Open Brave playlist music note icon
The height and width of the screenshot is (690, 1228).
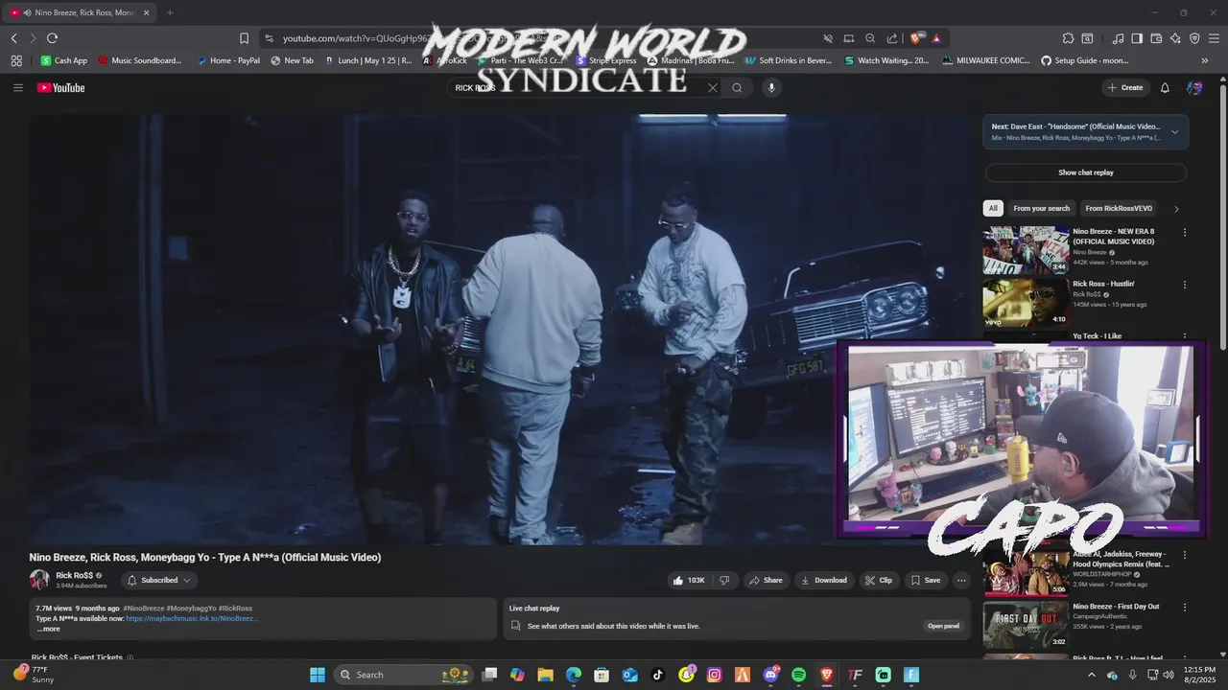[1118, 38]
